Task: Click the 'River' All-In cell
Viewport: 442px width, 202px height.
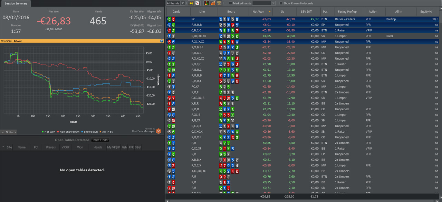Action: (x=390, y=36)
